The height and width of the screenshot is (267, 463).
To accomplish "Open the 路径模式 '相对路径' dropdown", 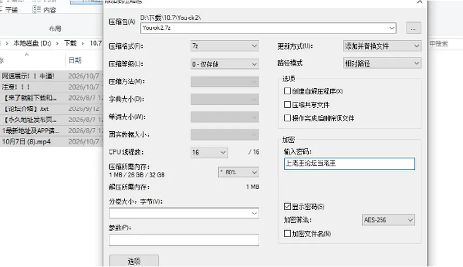I will click(382, 63).
